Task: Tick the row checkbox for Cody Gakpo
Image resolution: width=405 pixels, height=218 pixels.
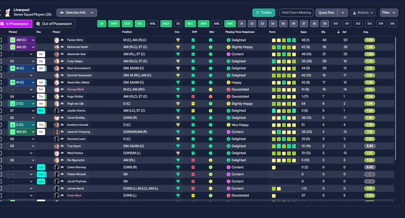Action: coord(0,61)
